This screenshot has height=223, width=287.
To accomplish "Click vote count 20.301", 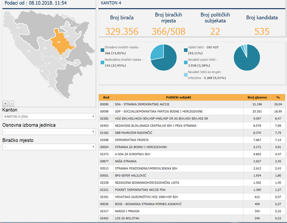I will (257, 111).
